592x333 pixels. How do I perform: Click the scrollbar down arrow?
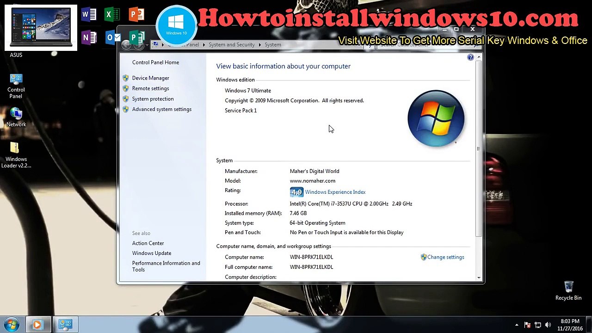479,278
